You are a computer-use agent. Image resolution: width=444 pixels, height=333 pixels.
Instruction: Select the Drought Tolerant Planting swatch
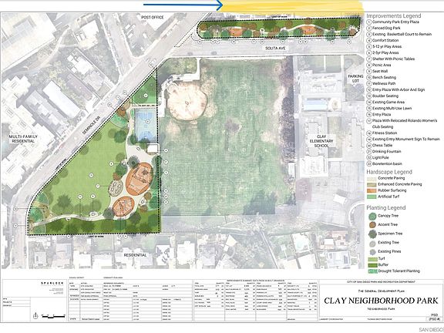pos(372,271)
